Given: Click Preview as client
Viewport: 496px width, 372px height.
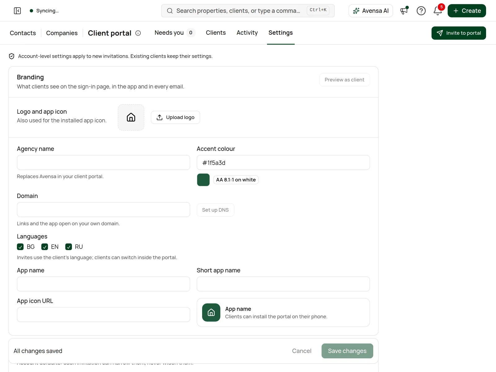Looking at the screenshot, I should coord(344,80).
